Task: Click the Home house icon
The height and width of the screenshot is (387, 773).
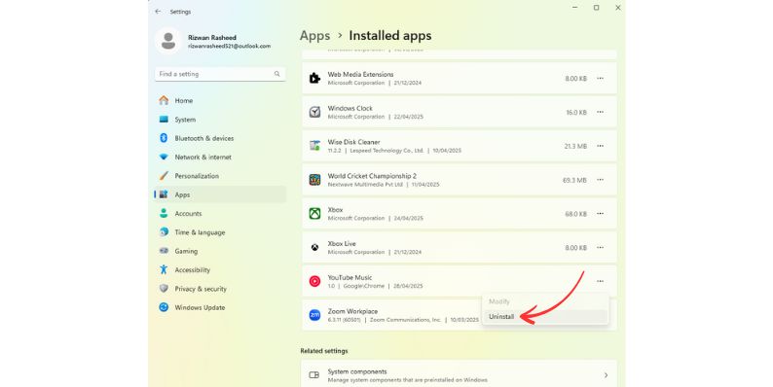Action: click(x=164, y=100)
